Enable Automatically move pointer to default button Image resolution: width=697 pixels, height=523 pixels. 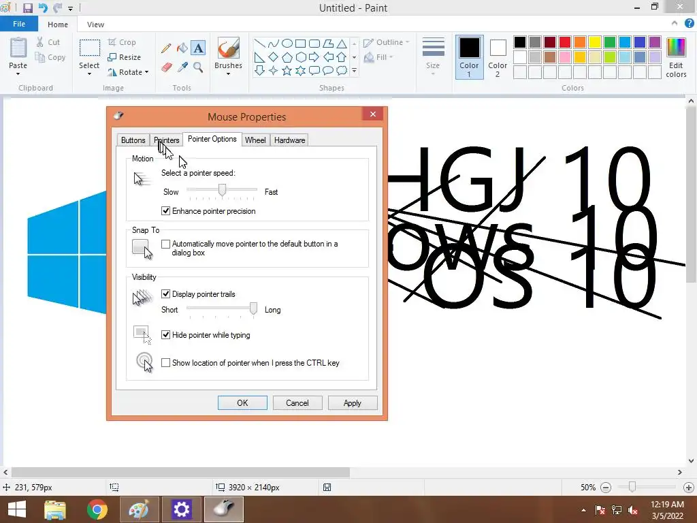166,244
